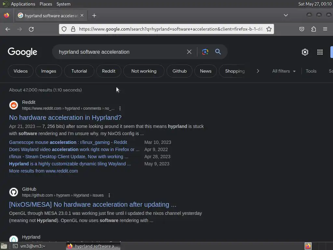Viewport: 333px width, 250px height.
Task: Open 'Does Wayland video acceleration work' sublink
Action: 74,149
